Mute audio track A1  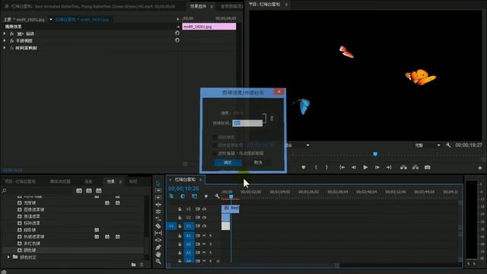205,236
